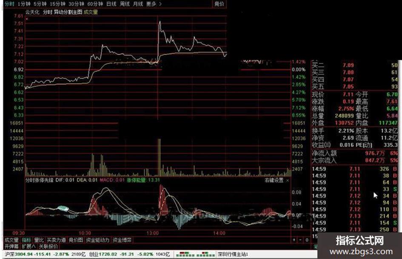Expand the 扩展∧ panel

click(x=29, y=246)
